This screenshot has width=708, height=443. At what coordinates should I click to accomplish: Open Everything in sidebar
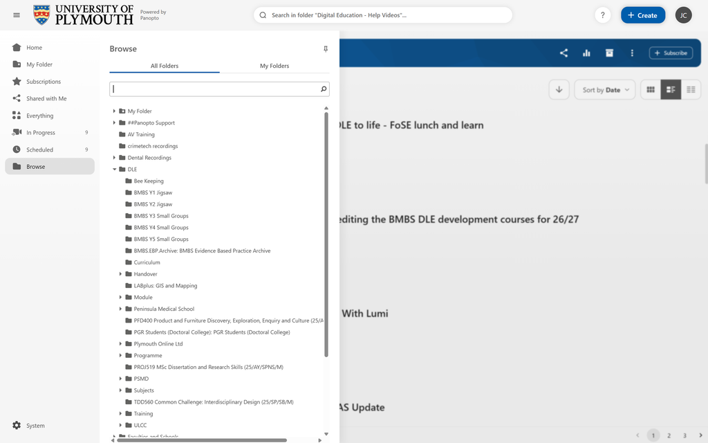(50, 116)
